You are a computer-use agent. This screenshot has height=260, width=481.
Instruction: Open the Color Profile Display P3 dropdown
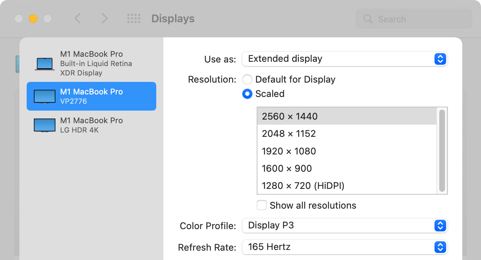345,226
